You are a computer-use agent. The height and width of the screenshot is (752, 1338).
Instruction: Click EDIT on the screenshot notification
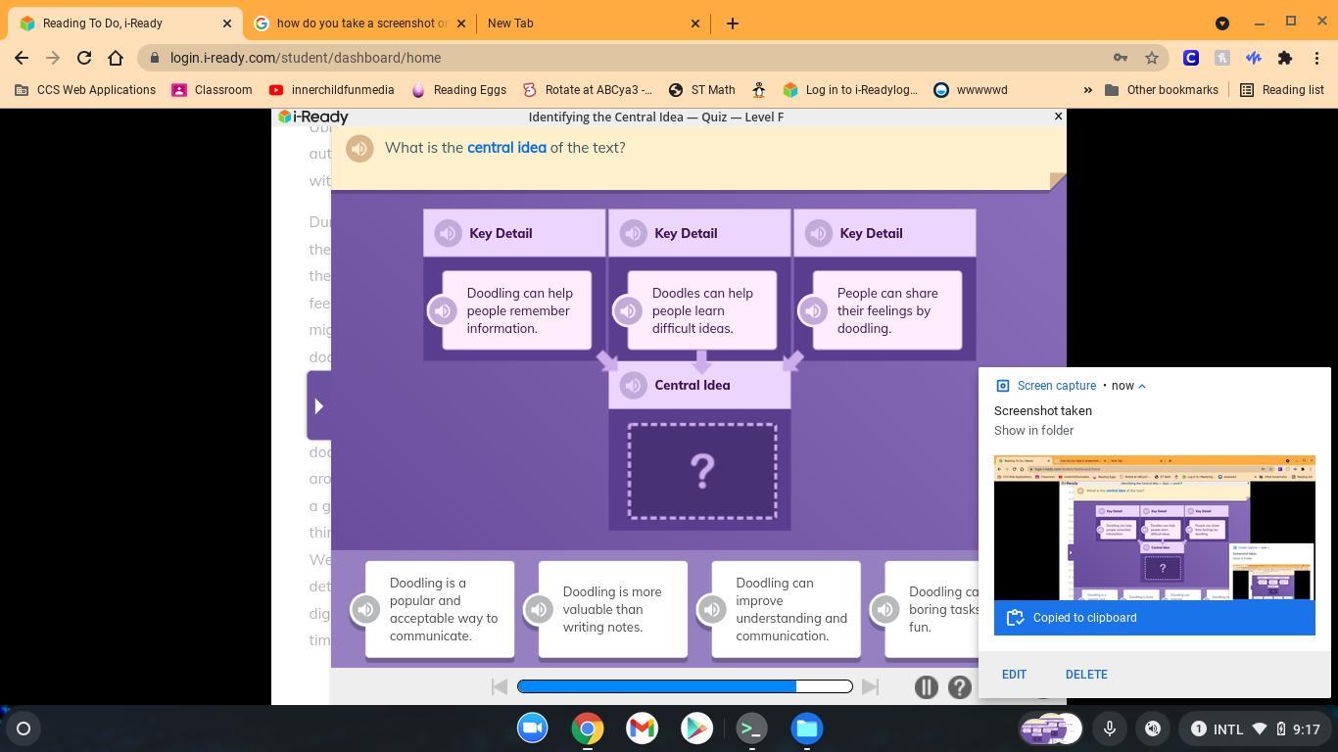[1014, 675]
